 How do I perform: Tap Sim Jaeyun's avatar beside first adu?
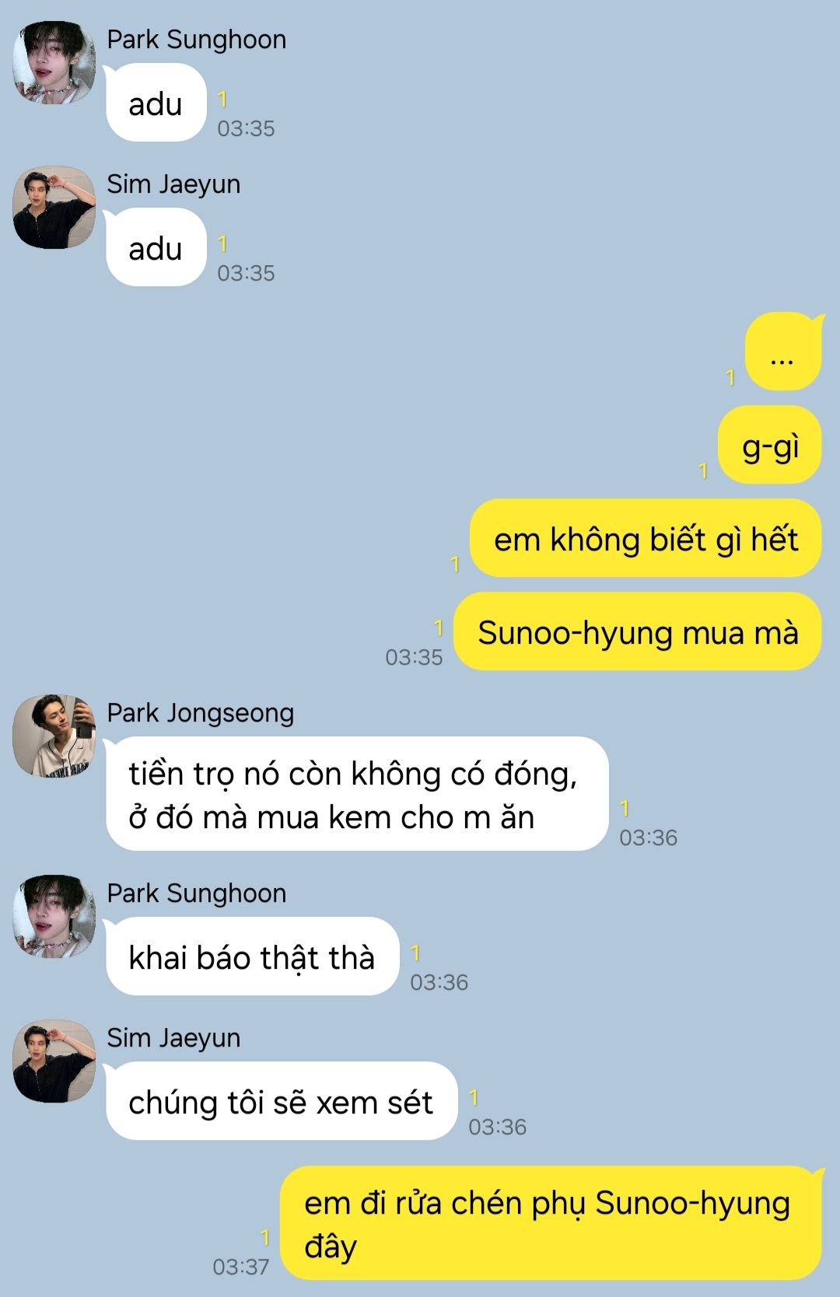tap(54, 207)
